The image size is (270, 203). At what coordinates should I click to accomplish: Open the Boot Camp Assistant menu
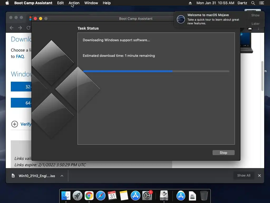[x=33, y=3]
